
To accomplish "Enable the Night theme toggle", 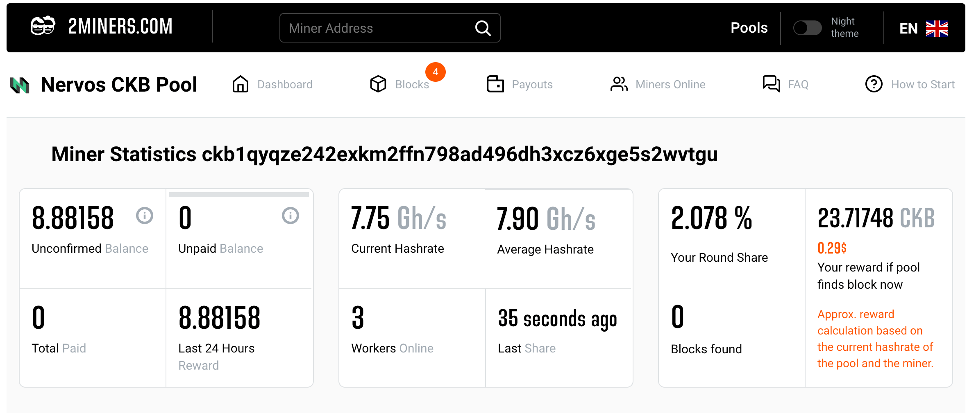I will (807, 28).
